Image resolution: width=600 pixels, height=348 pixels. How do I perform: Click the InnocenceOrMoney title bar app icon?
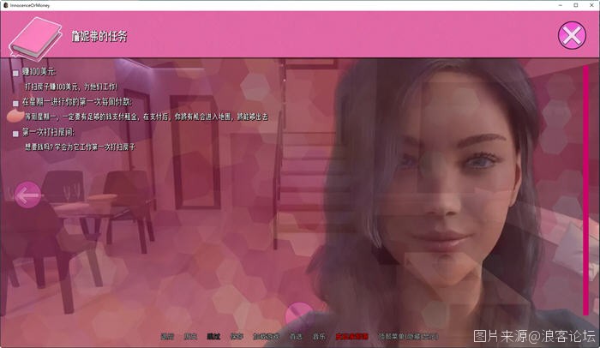point(5,5)
